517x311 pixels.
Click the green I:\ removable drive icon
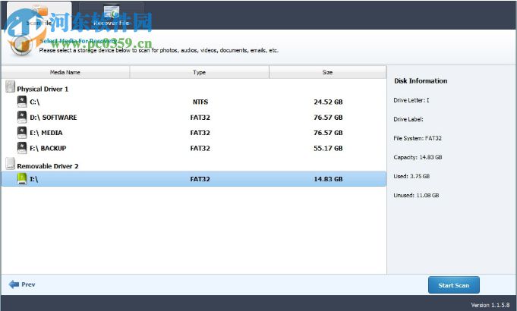click(22, 179)
